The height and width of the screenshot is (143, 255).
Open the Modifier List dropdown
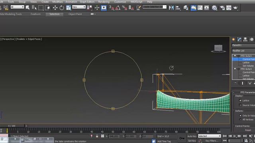243,50
